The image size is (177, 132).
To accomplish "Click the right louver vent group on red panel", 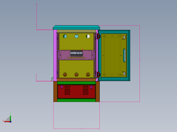I will (85, 90).
